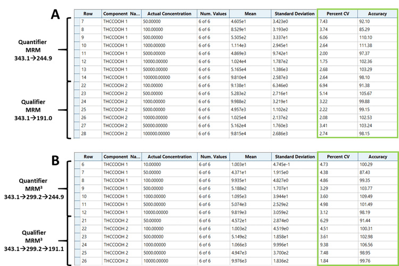Select row number 6 in table B
This screenshot has width=399, height=266.
click(85, 165)
